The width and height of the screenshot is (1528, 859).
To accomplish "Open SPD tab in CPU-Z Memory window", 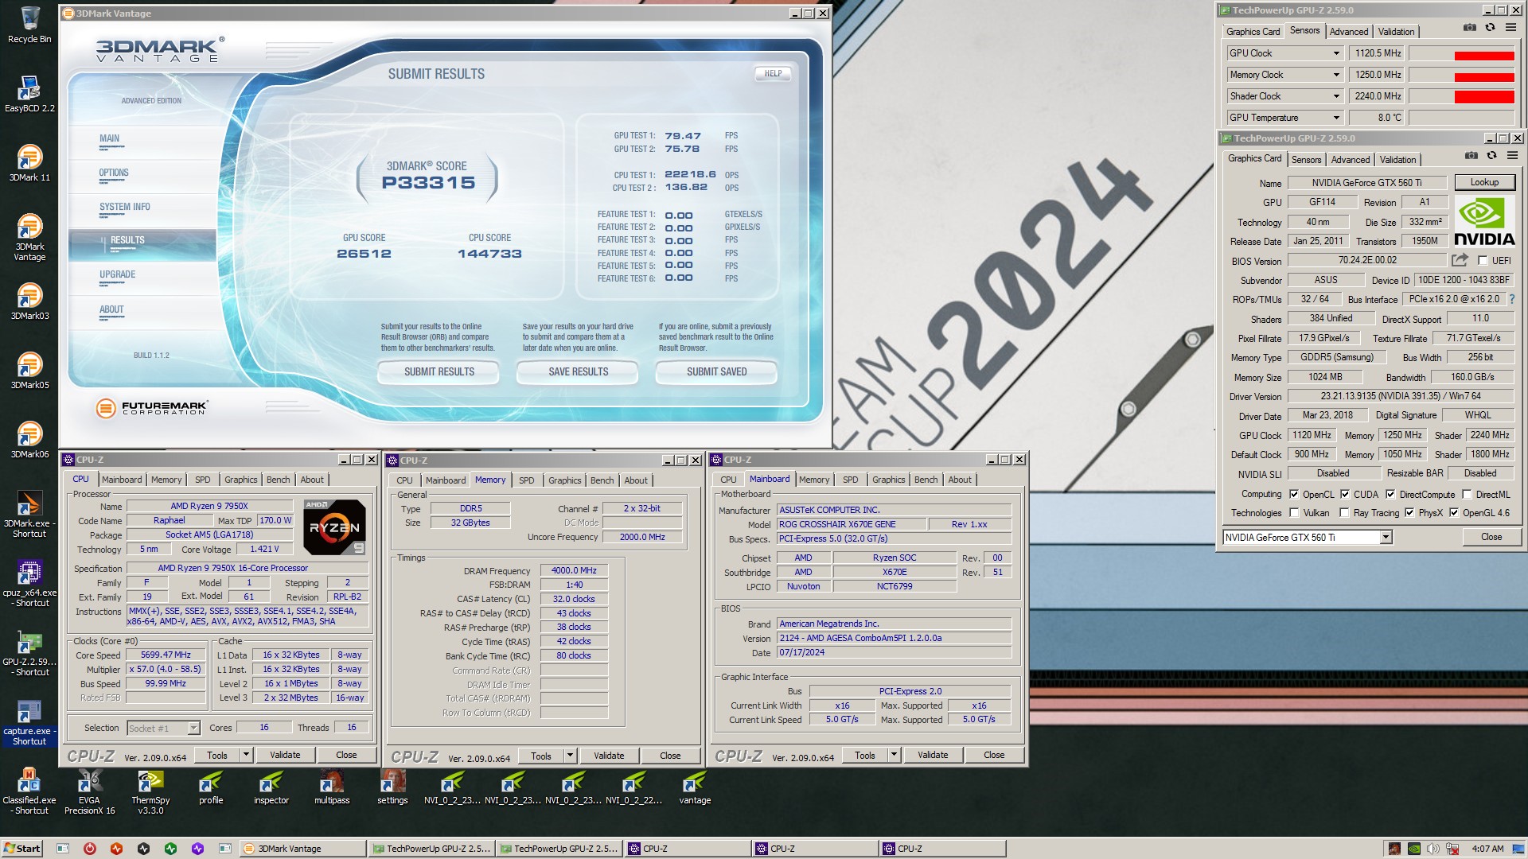I will pyautogui.click(x=527, y=480).
